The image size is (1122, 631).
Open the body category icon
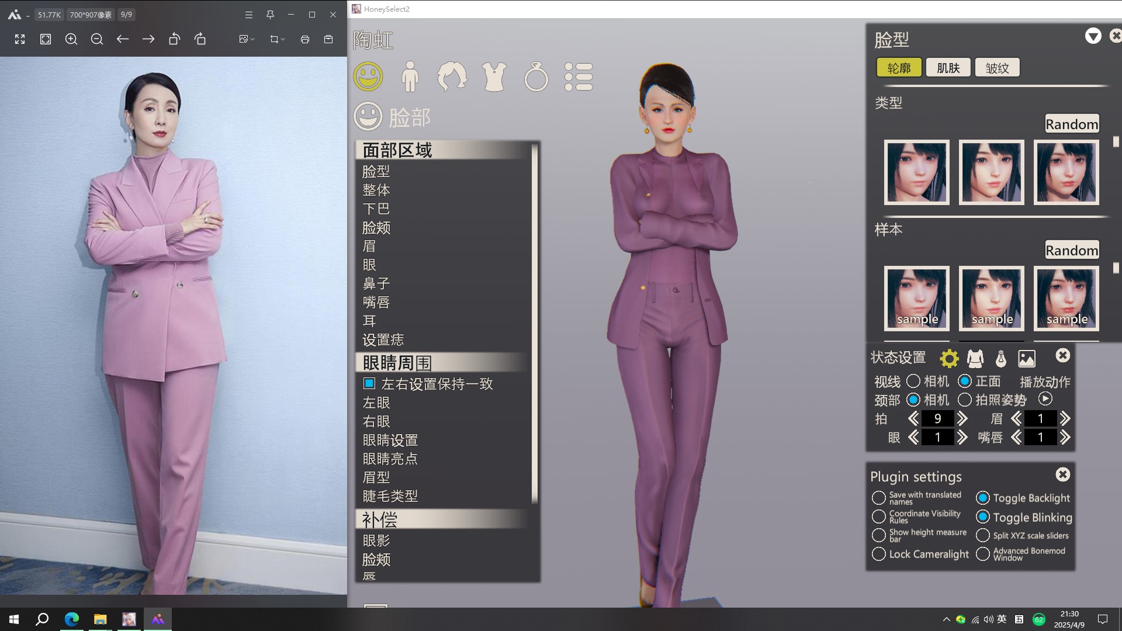(x=410, y=77)
